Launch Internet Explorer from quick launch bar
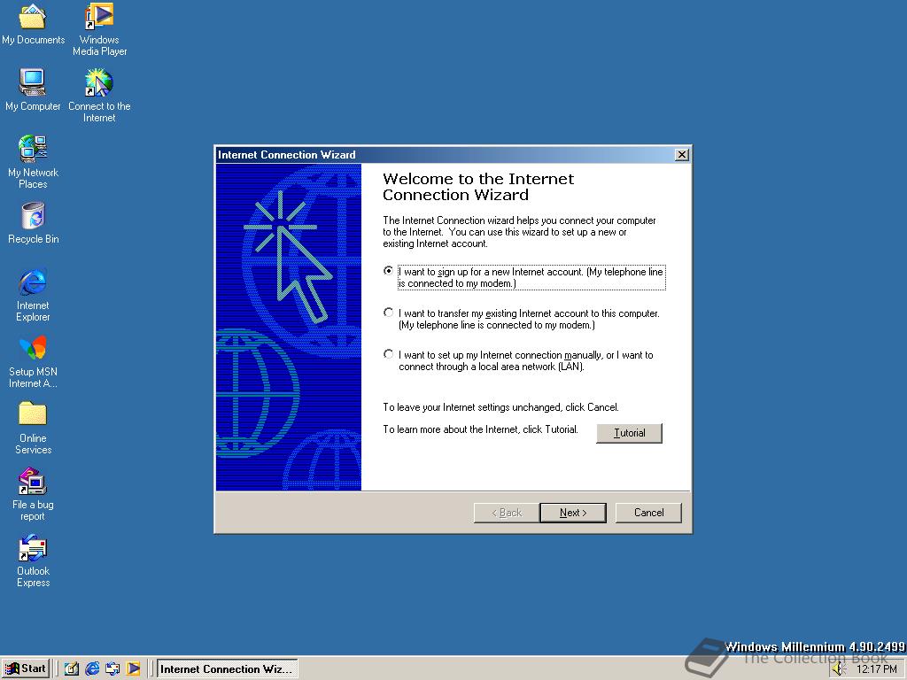The height and width of the screenshot is (680, 907). 92,668
